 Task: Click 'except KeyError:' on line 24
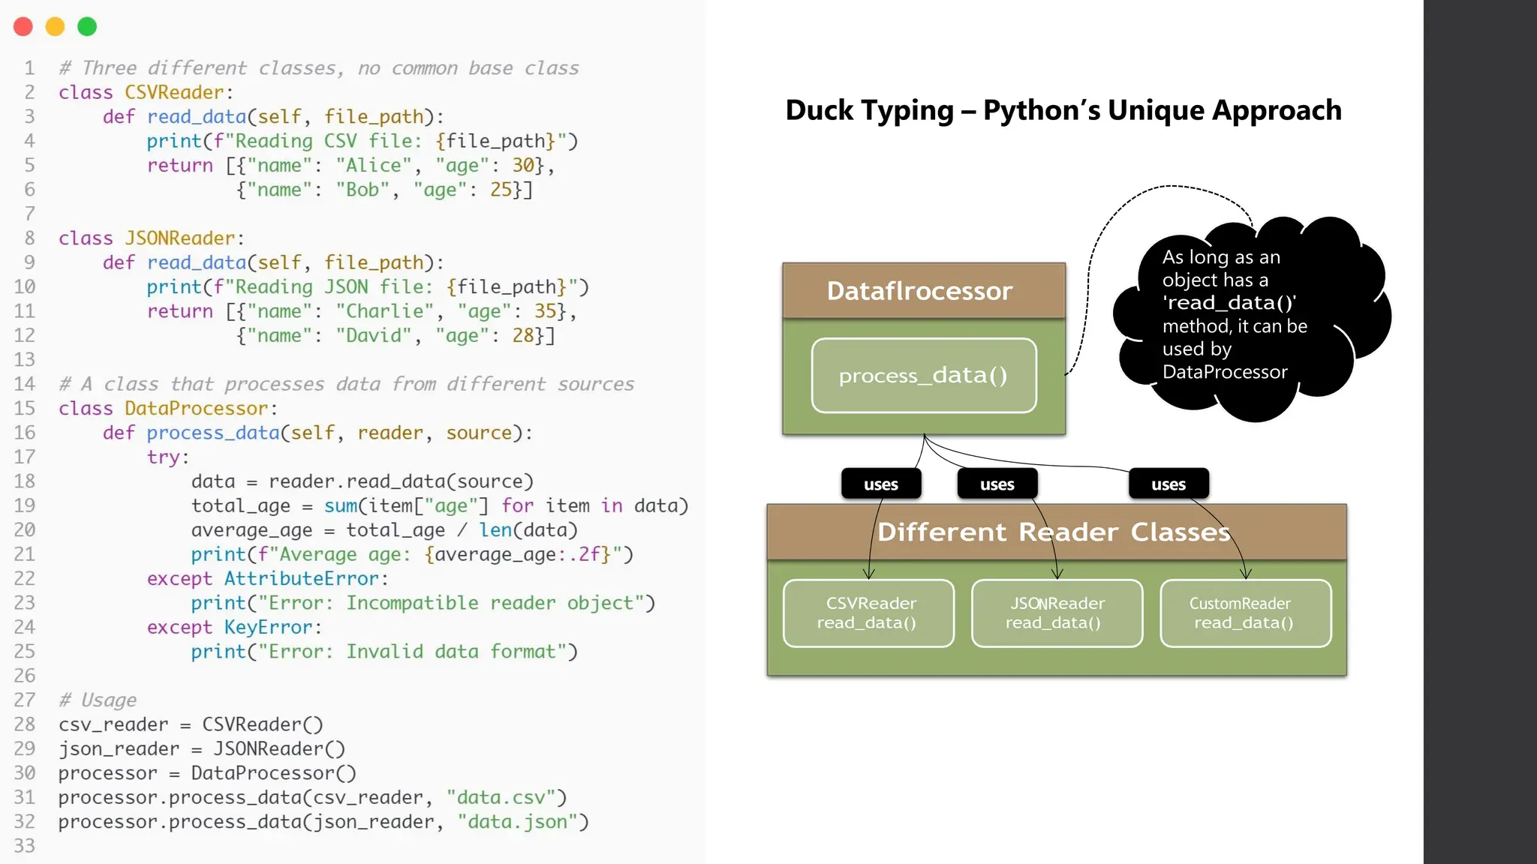(x=234, y=627)
